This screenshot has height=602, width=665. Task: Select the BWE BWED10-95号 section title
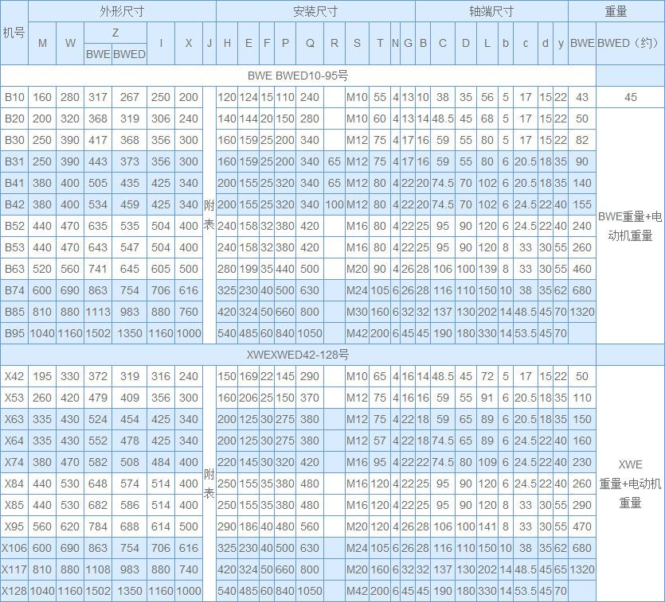pyautogui.click(x=298, y=76)
